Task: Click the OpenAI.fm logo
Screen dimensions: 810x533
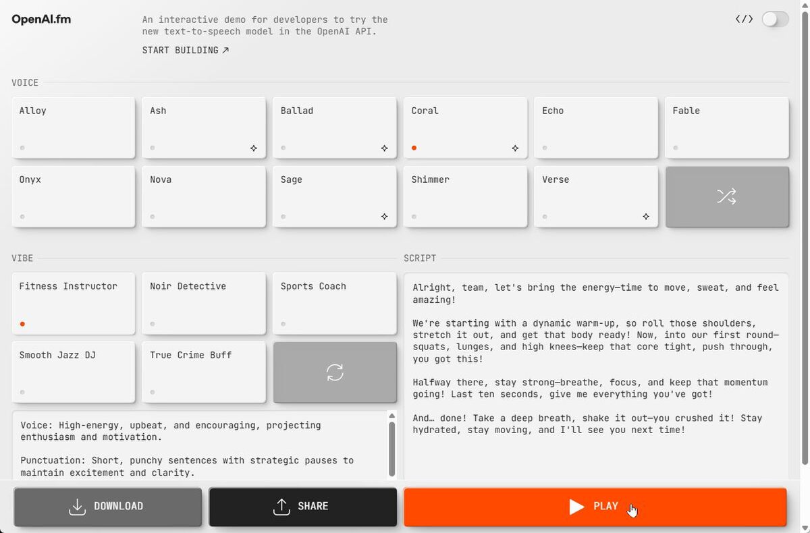Action: (x=41, y=20)
